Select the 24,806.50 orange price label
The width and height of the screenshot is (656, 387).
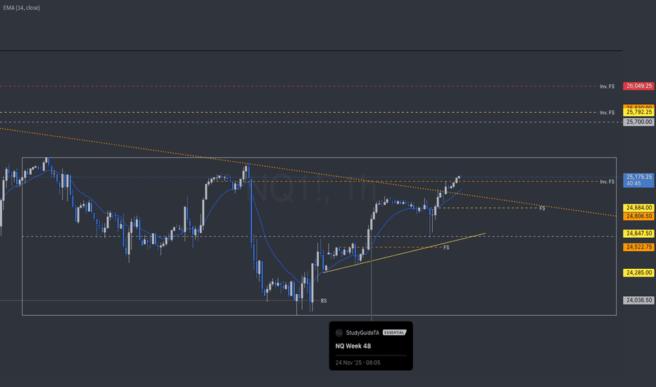coord(638,217)
